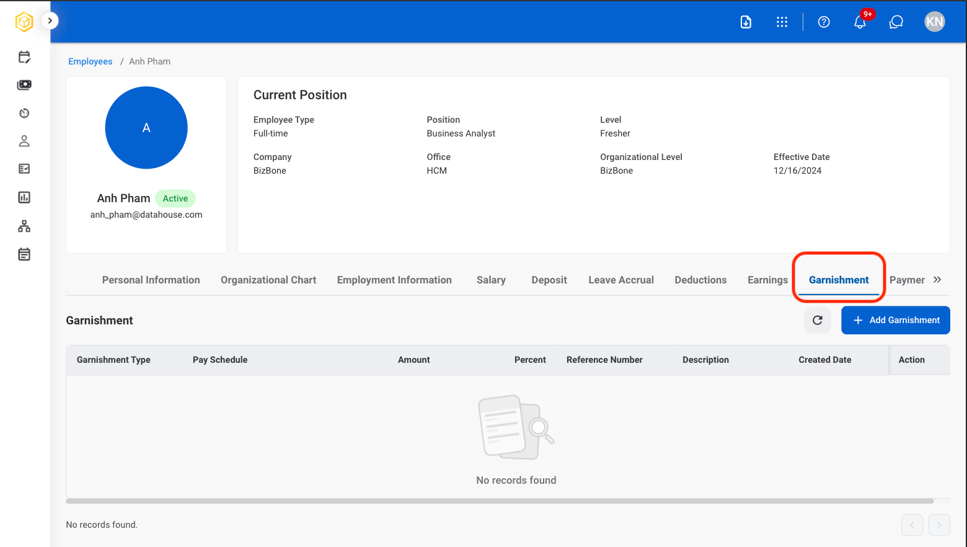Click the 12/16/2024 effective date value
967x547 pixels.
point(797,171)
